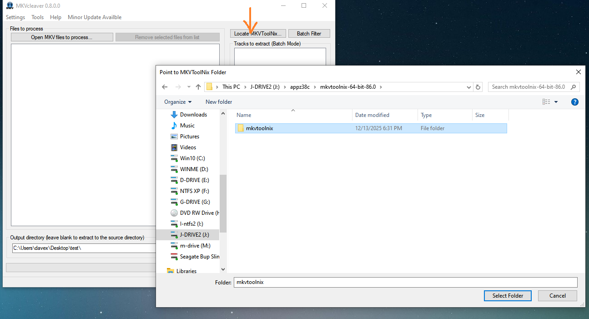Open the recent locations dropdown arrow
The width and height of the screenshot is (589, 319).
point(189,87)
